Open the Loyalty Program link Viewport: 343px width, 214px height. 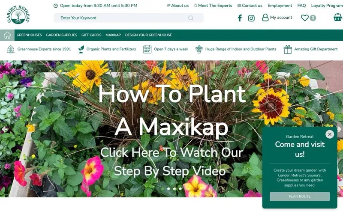[x=327, y=6]
